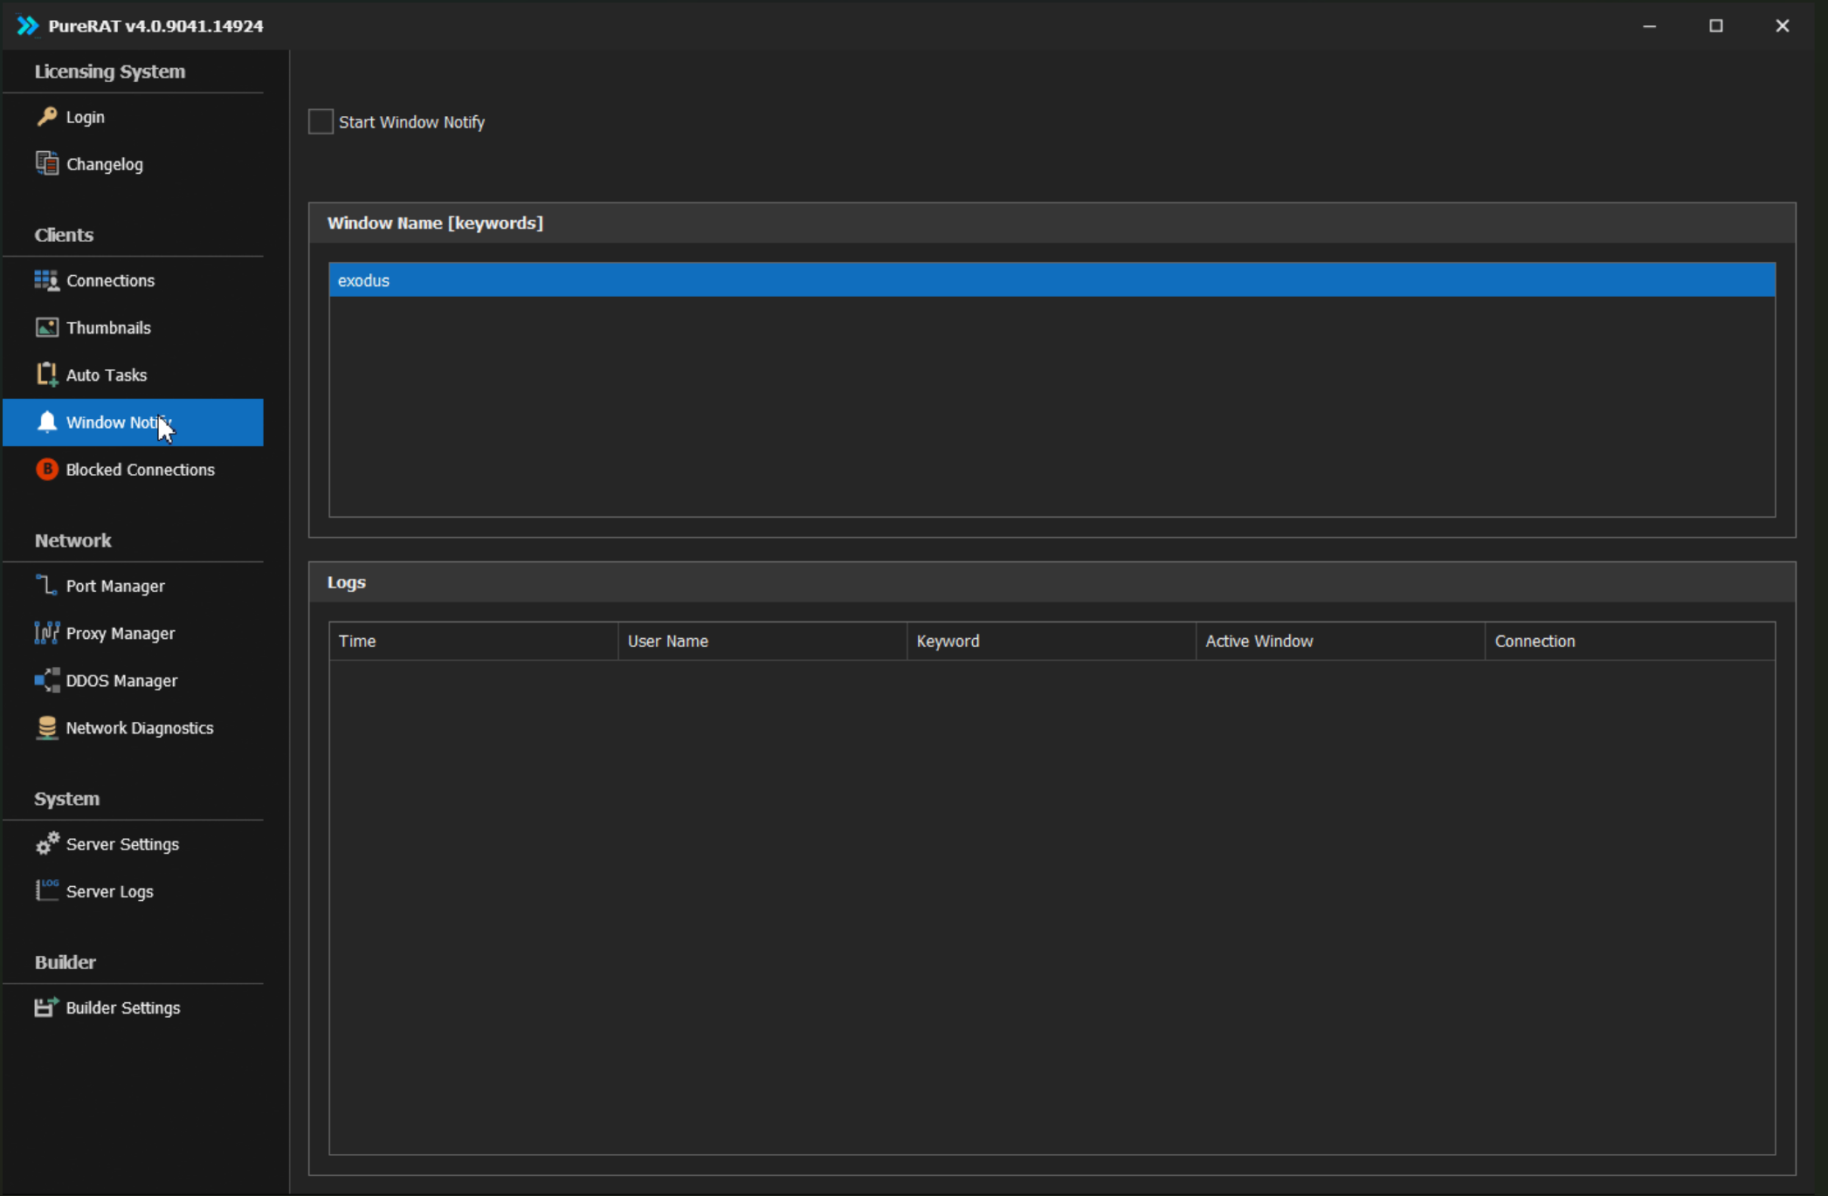Open Network Diagnostics

point(133,727)
